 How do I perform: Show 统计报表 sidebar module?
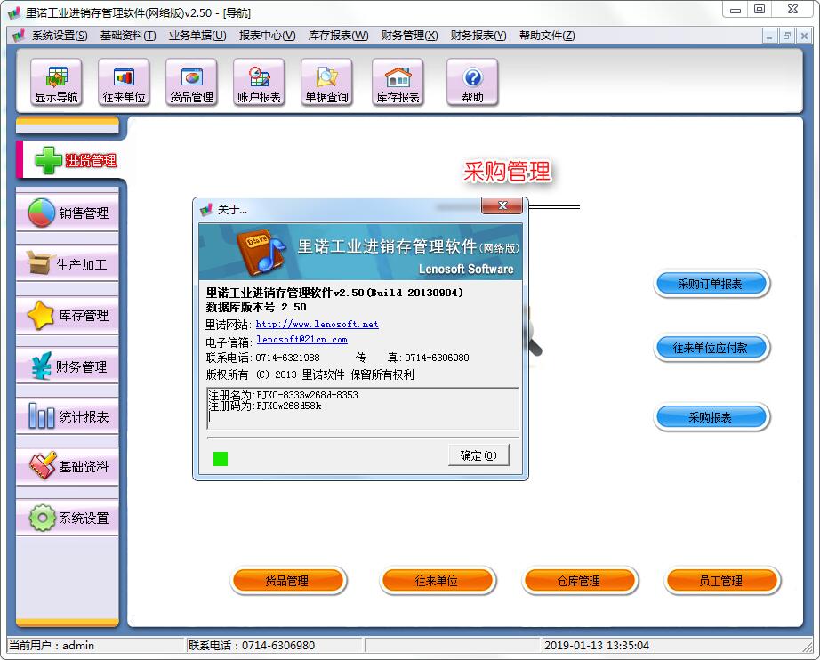coord(68,416)
